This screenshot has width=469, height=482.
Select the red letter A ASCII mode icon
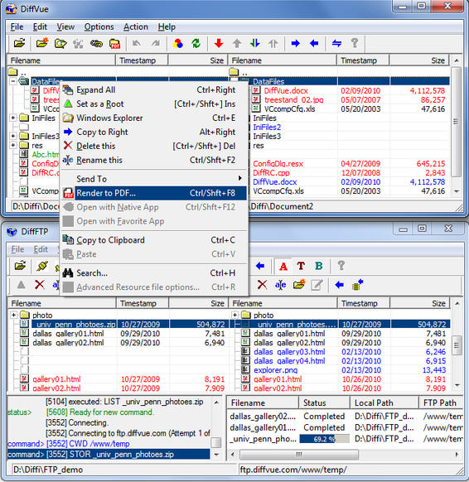(283, 266)
